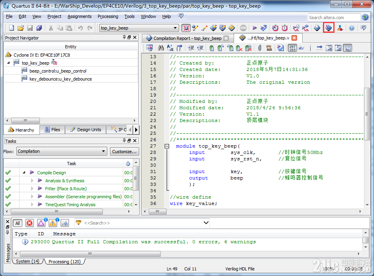Click the Search altera.com input field
The image size is (374, 276).
tap(334, 18)
